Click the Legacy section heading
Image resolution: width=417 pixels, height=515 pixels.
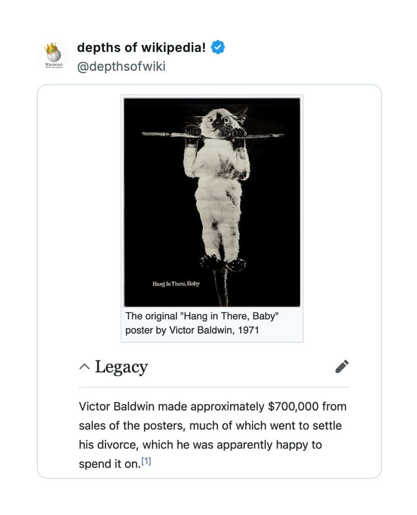[x=121, y=367]
